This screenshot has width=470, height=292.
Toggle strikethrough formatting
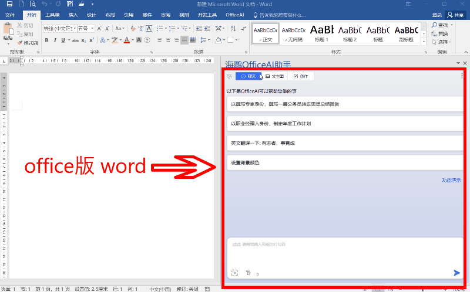click(x=75, y=40)
